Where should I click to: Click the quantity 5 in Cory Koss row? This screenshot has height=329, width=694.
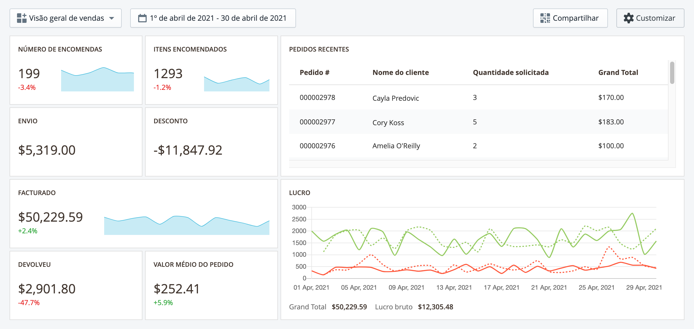tap(475, 122)
